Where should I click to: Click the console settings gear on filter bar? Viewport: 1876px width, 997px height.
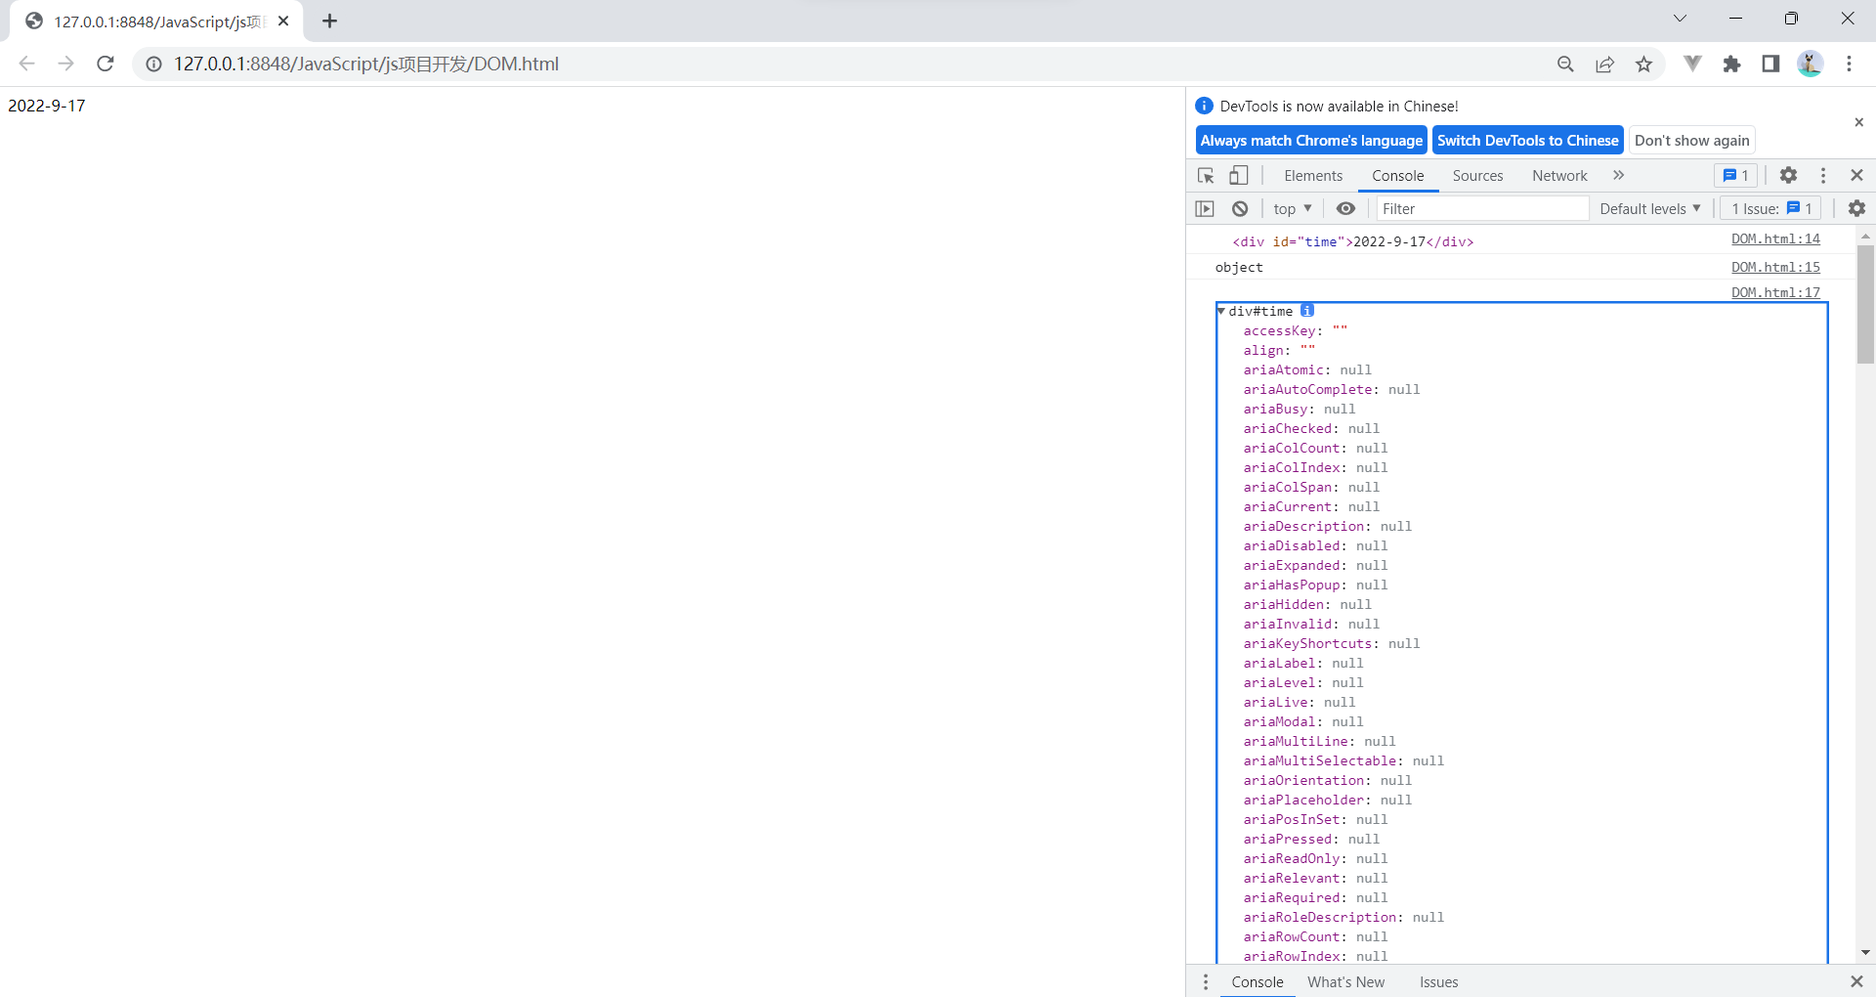click(x=1855, y=208)
